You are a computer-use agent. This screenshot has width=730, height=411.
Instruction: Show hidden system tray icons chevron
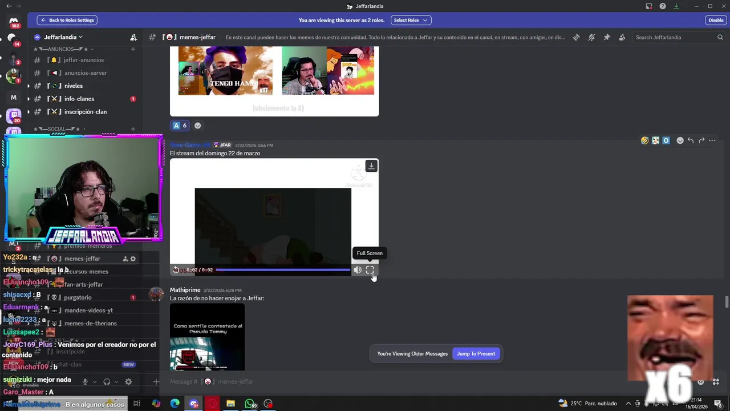click(x=628, y=404)
